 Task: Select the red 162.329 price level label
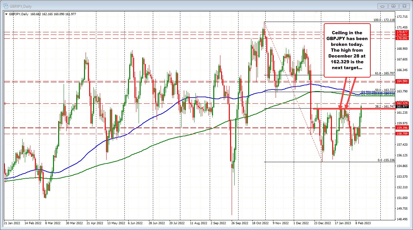click(402, 103)
